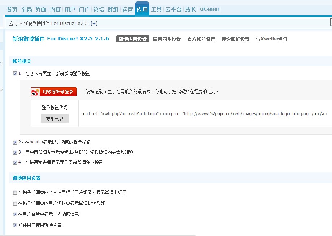332x236 pixels.
Task: Click the 微博应用设置 section header
Action: [x=26, y=178]
